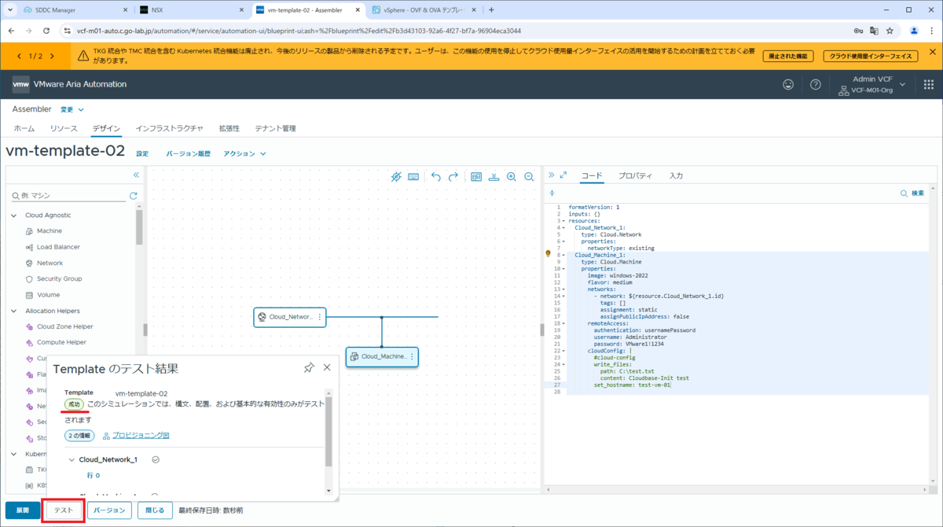Image resolution: width=943 pixels, height=527 pixels.
Task: Click the テスト button
Action: point(64,510)
